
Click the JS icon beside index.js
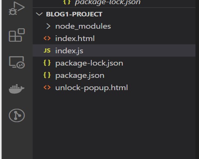47,51
